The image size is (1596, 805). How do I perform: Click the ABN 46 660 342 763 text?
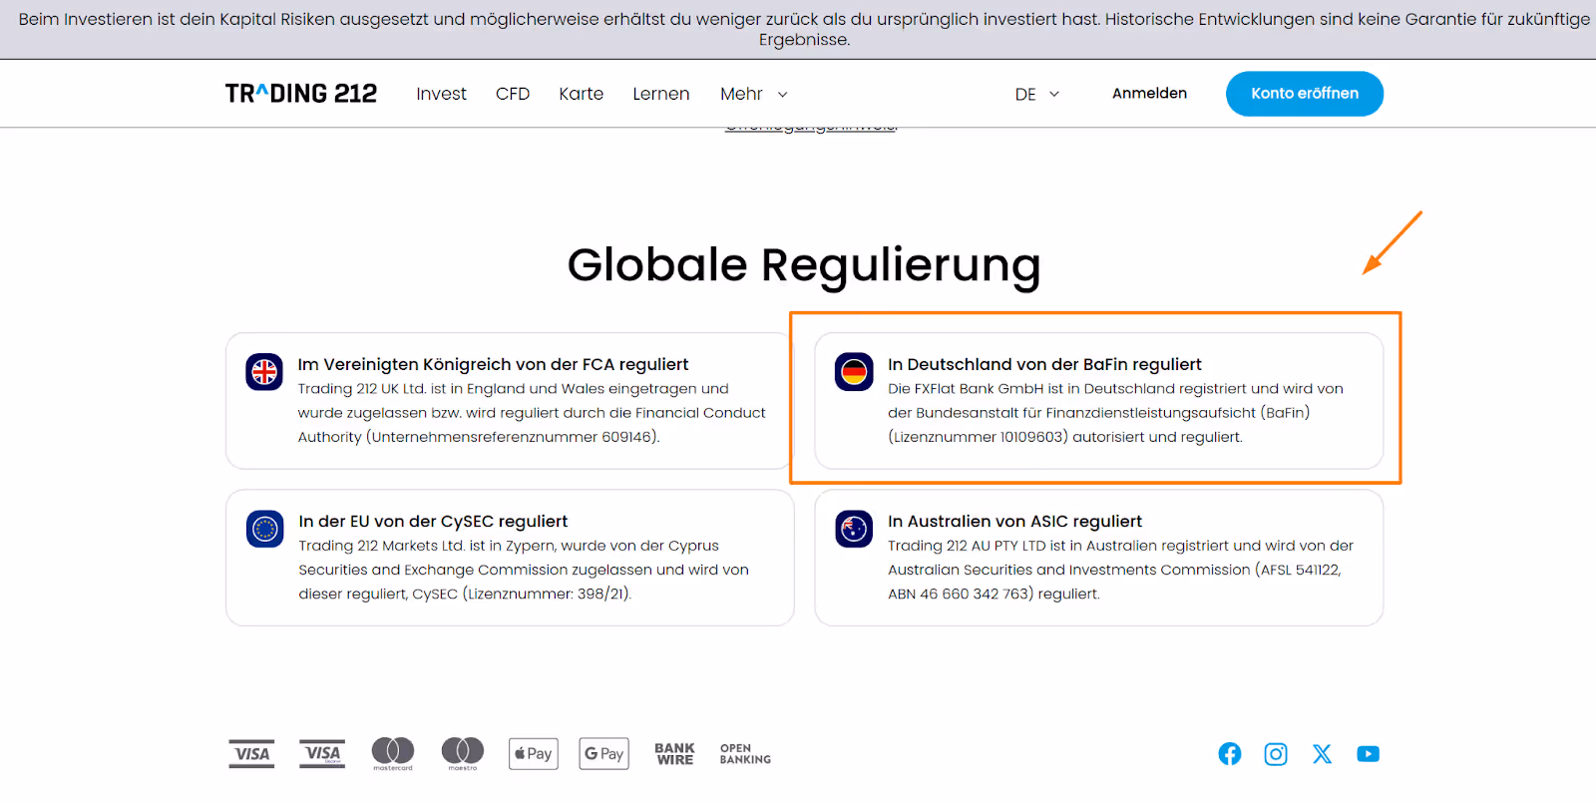[x=961, y=594]
